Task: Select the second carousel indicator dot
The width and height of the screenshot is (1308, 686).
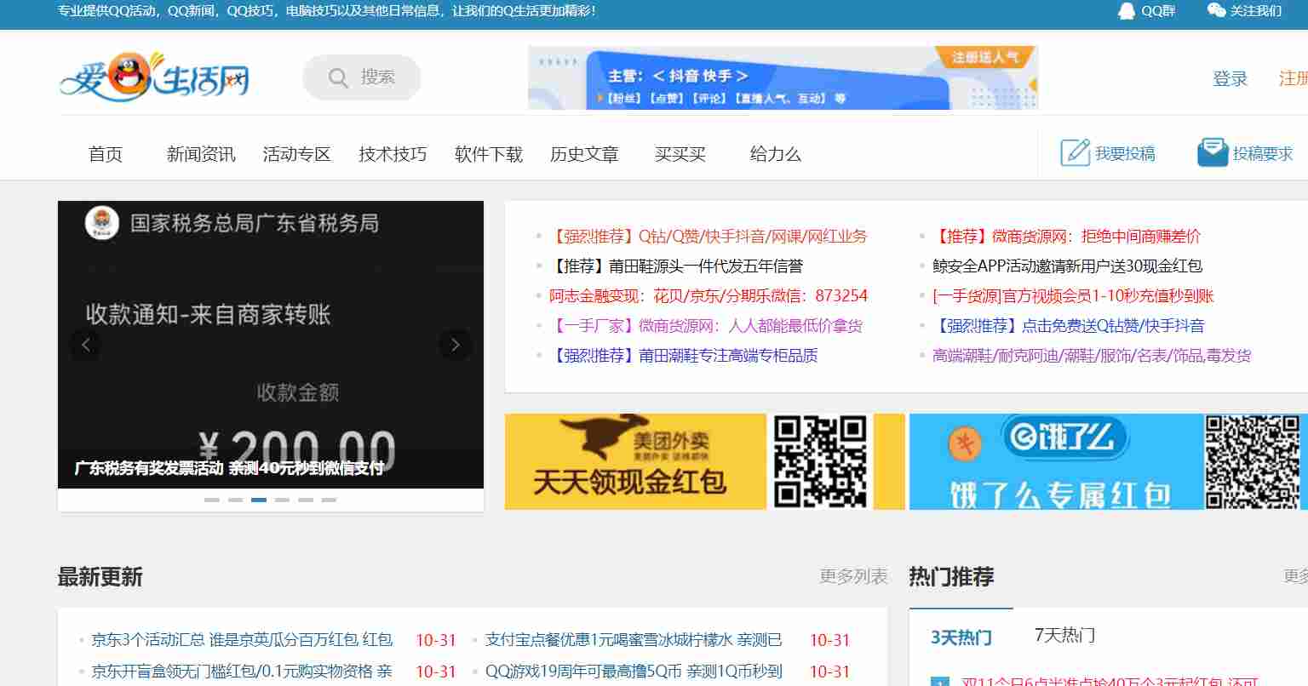Action: 235,500
